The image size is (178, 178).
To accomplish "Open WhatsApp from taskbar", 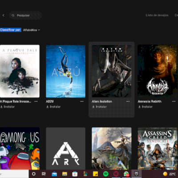I will pyautogui.click(x=126, y=174).
